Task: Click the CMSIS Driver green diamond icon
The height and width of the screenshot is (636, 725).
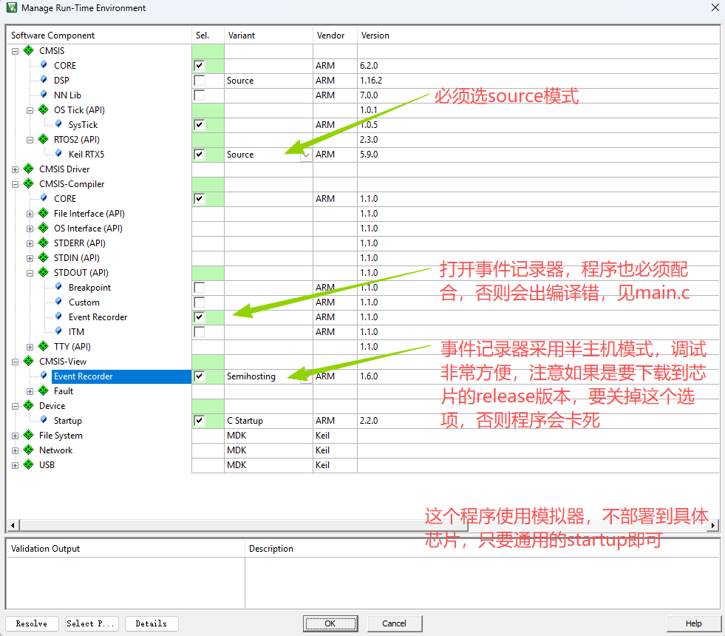Action: (29, 169)
